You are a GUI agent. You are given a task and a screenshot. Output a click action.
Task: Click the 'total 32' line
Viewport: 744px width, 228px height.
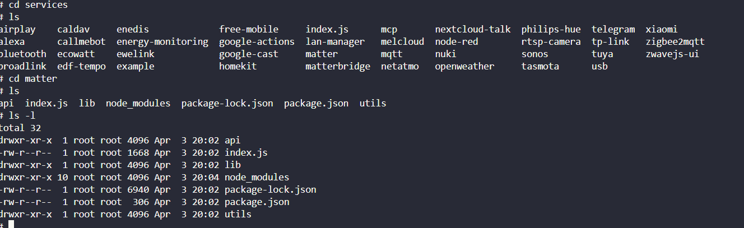[20, 128]
